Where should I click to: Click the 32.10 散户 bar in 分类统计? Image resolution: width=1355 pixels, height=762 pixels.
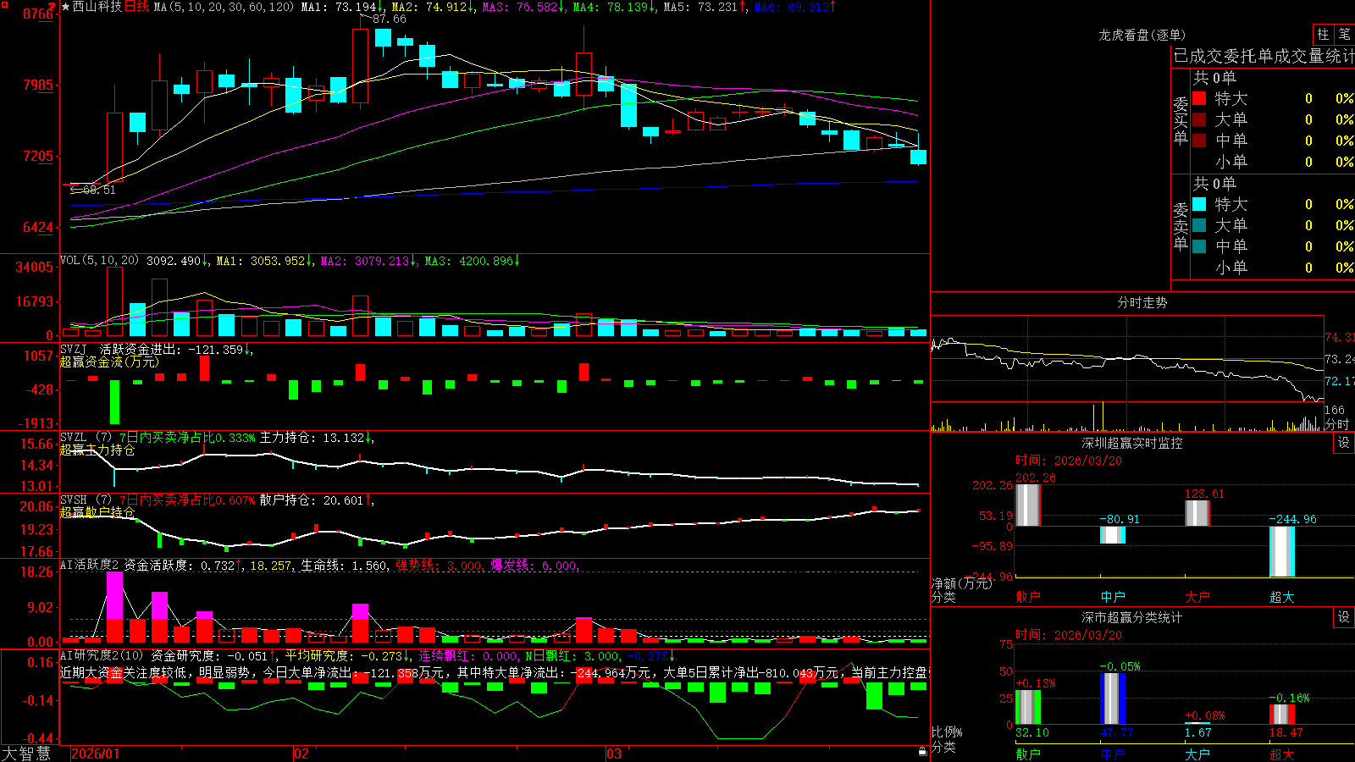coord(1028,707)
